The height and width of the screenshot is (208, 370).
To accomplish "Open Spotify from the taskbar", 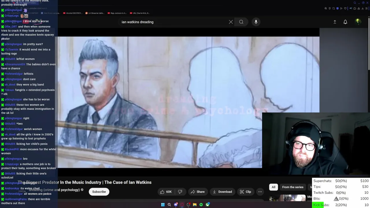I will 201,205.
